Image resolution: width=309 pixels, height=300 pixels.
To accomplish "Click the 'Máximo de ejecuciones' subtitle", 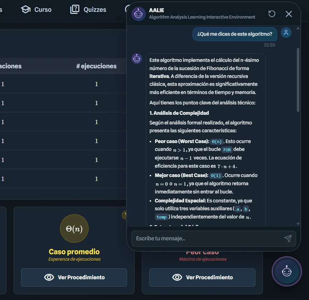I will coord(203,259).
